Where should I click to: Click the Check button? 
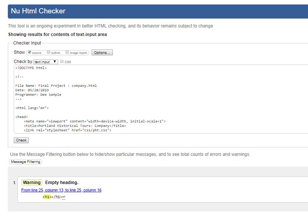click(21, 140)
